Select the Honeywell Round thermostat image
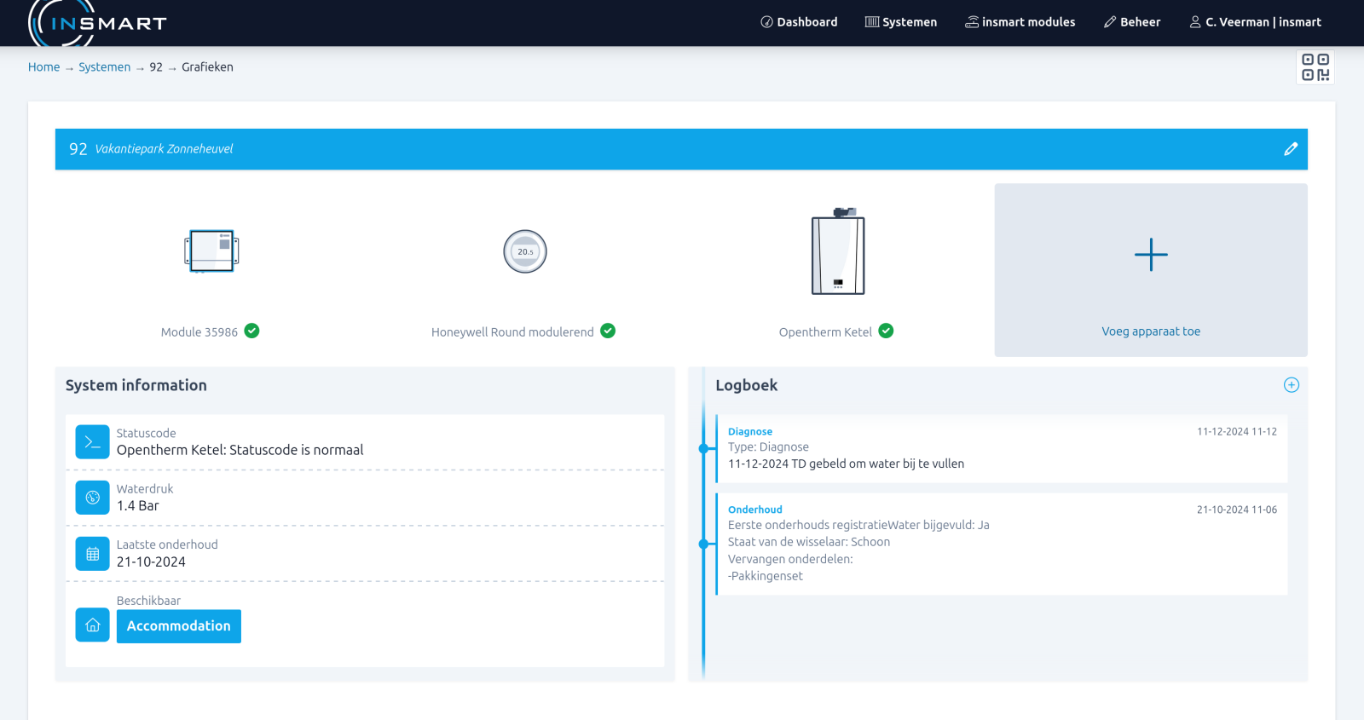Viewport: 1364px width, 720px height. [525, 251]
